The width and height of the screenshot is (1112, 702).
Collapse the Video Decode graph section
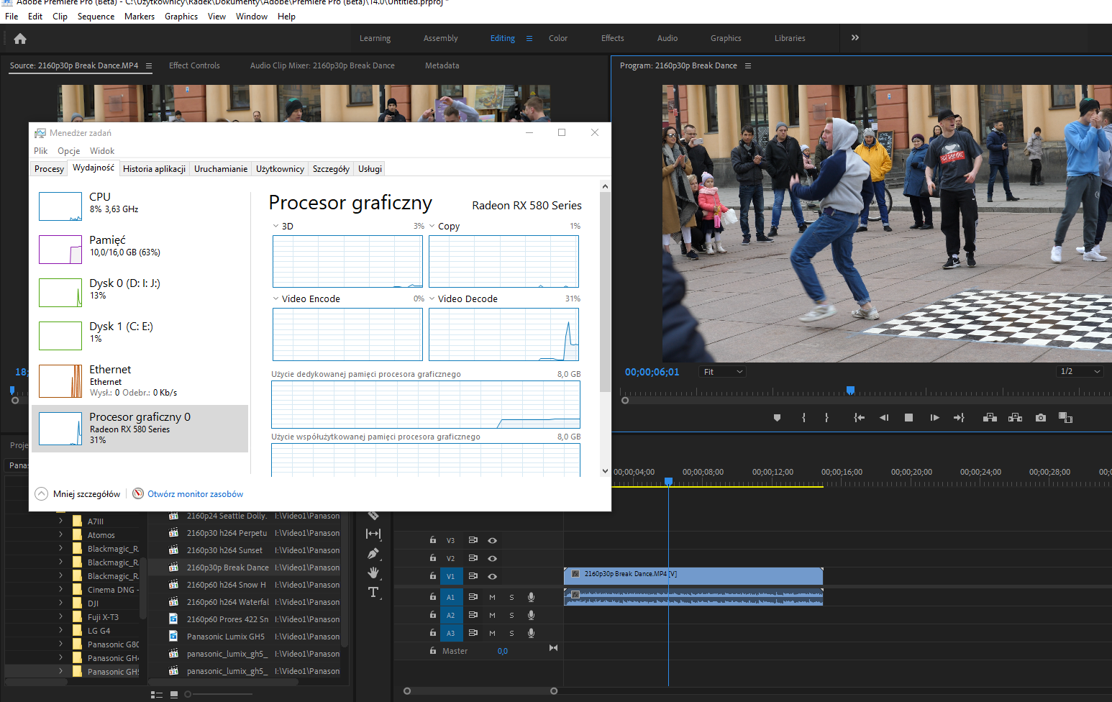tap(432, 298)
